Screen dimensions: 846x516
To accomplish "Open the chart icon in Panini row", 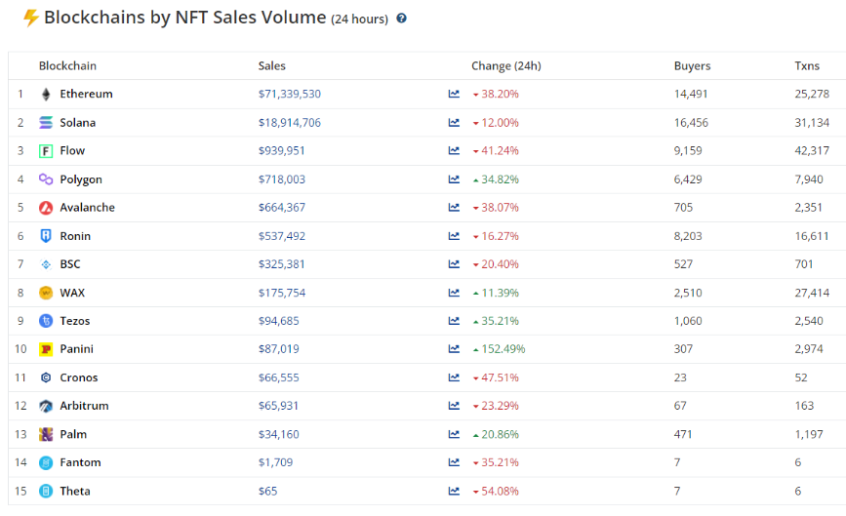I will tap(454, 349).
